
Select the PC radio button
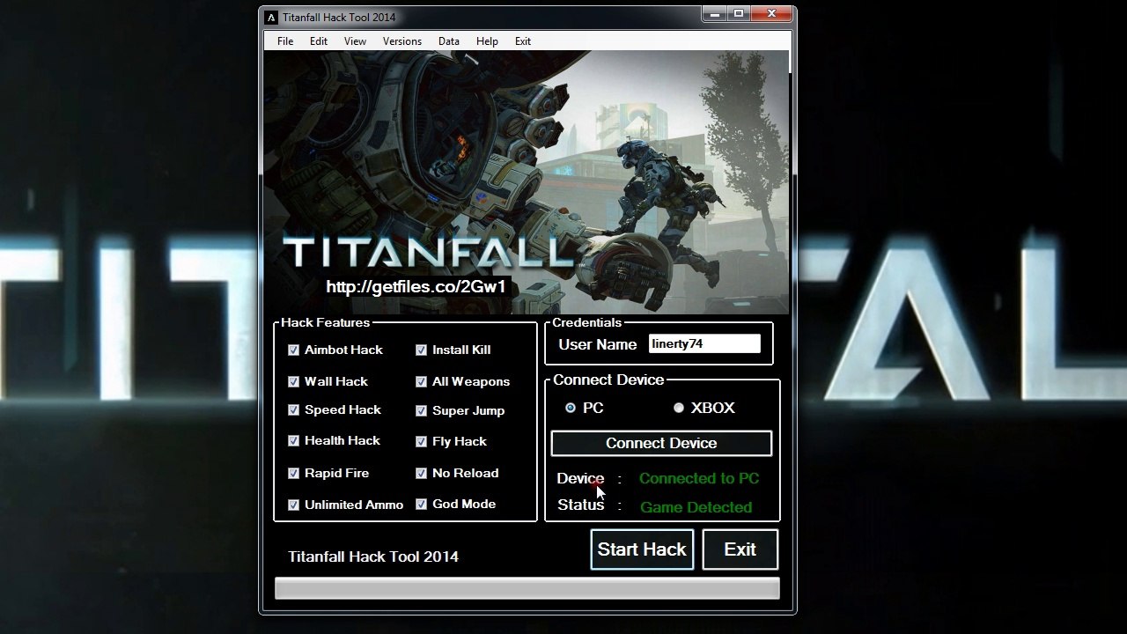pyautogui.click(x=571, y=408)
